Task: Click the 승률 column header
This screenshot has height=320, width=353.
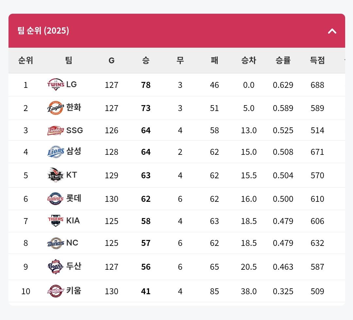Action: (283, 60)
